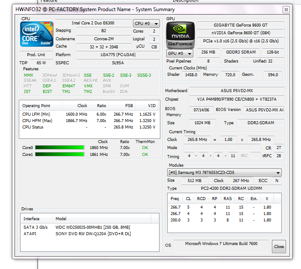The image size is (301, 269).
Task: Click the Intel Core 2 Duo logo
Action: coord(37,34)
